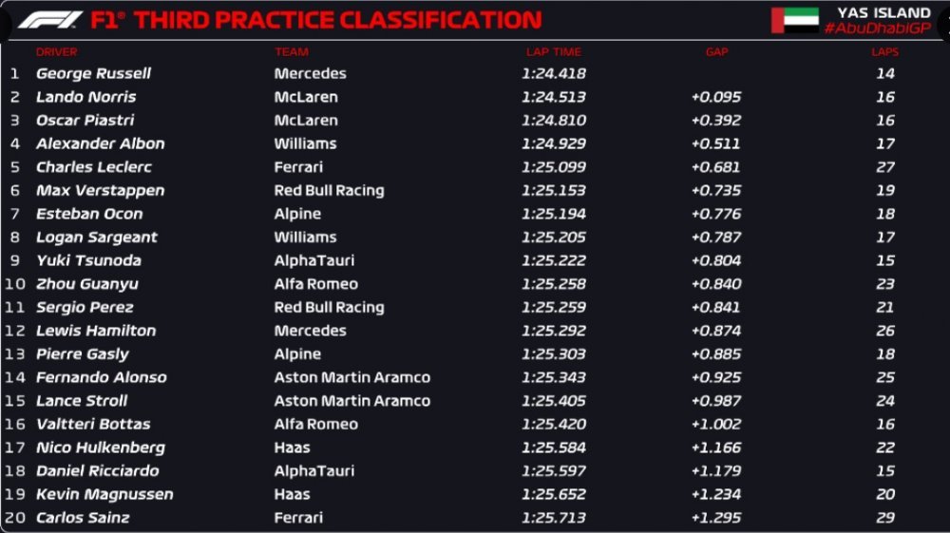Select Lewis Hamilton driver name
The height and width of the screenshot is (533, 950).
(96, 331)
